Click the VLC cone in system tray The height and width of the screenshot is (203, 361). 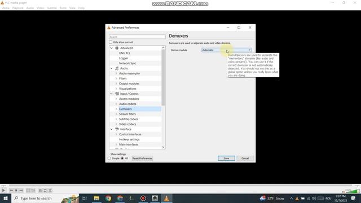click(x=297, y=198)
